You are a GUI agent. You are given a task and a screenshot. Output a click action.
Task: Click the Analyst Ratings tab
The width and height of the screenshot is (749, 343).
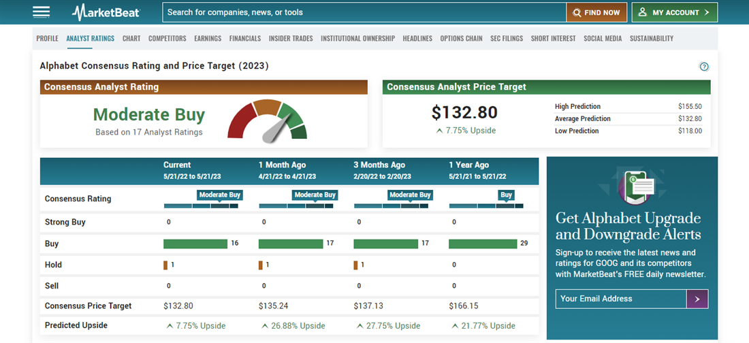[x=91, y=39]
